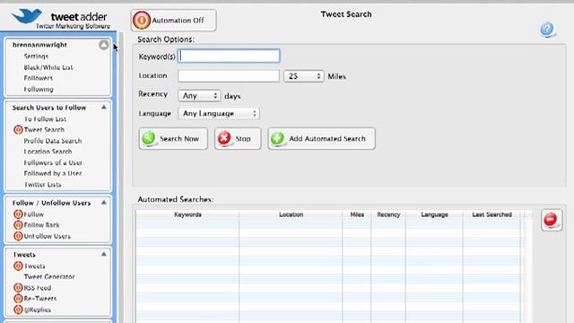Collapse the brennanmwright account panel
The image size is (574, 323).
(x=104, y=45)
